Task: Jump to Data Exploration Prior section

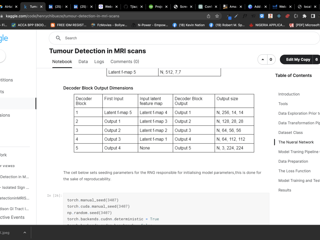Action: click(x=299, y=114)
